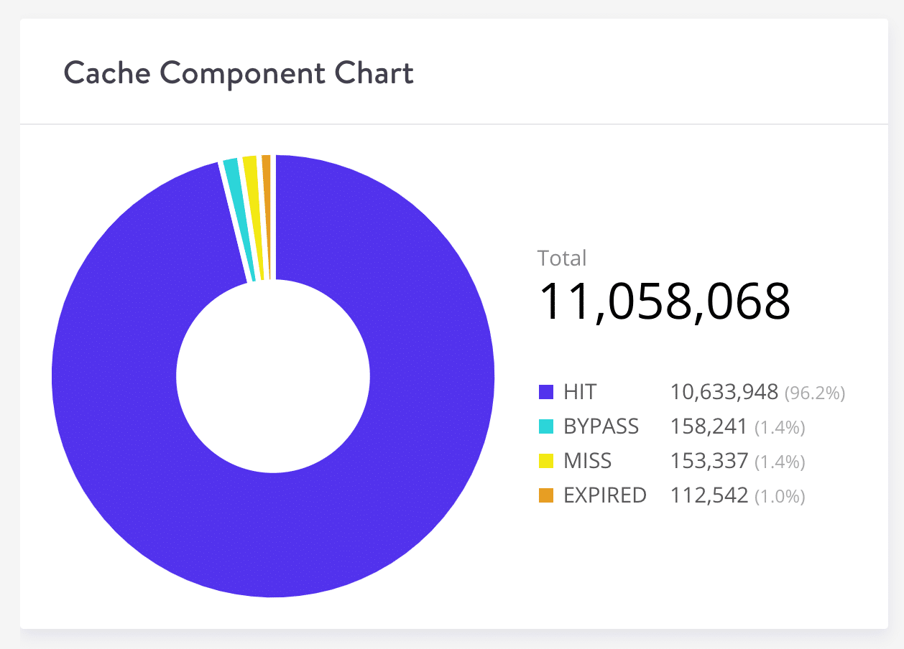Screen dimensions: 904x649
Task: Click the Total heading label
Action: pyautogui.click(x=562, y=258)
